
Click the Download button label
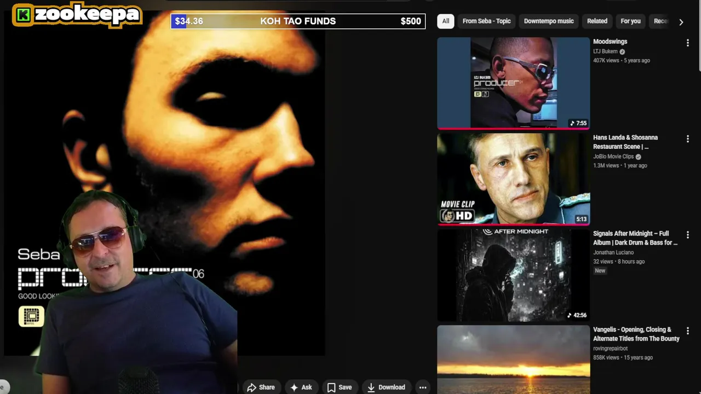(392, 387)
